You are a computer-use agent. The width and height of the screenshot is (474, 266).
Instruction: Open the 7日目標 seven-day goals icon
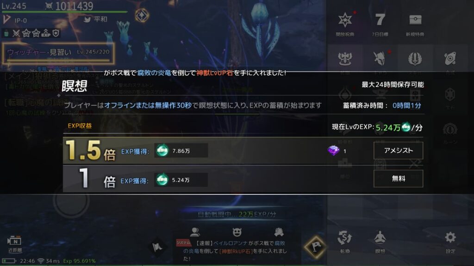coord(380,24)
